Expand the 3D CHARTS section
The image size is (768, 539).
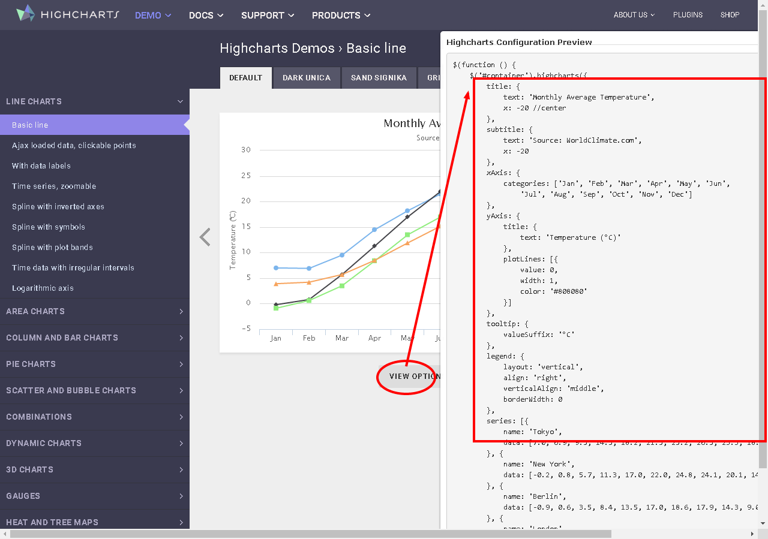pos(95,469)
